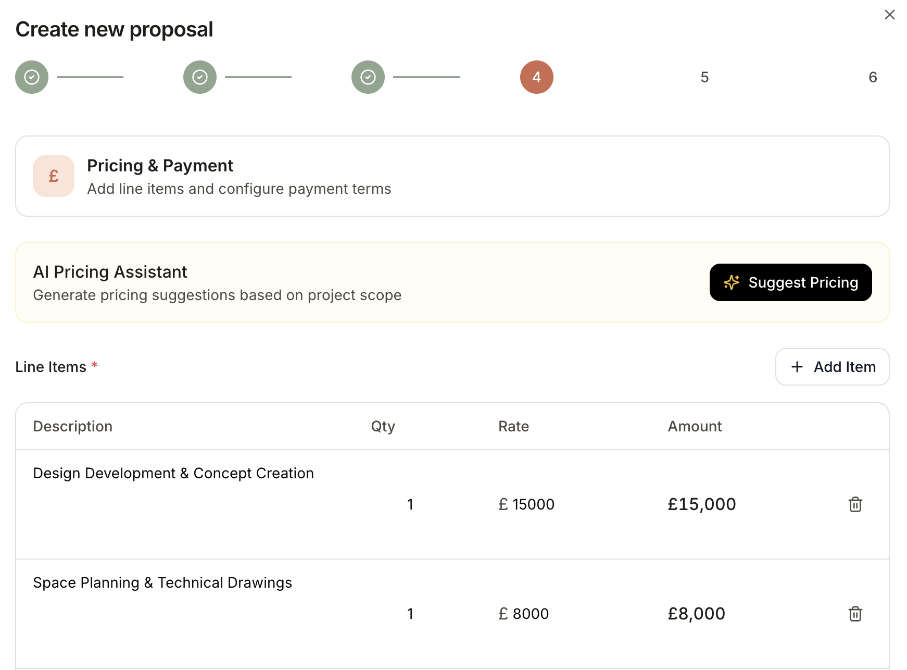Edit the Rate for Space Planning

click(524, 613)
